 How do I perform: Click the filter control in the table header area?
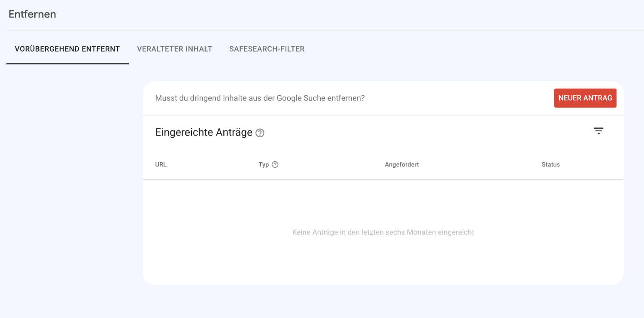coord(598,130)
